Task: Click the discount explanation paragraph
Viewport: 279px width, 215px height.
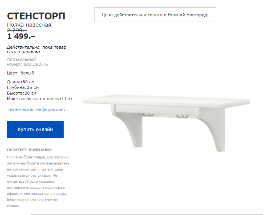Action: point(38,182)
